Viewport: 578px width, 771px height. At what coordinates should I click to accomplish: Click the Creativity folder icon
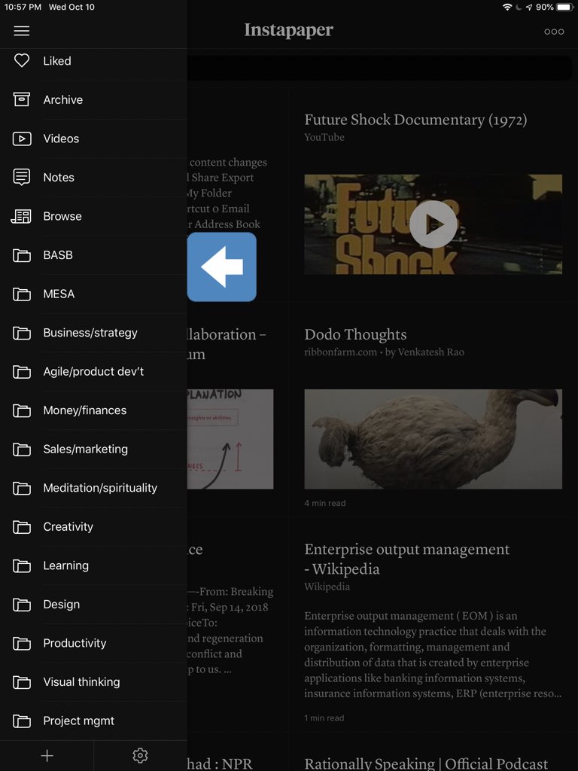coord(22,527)
